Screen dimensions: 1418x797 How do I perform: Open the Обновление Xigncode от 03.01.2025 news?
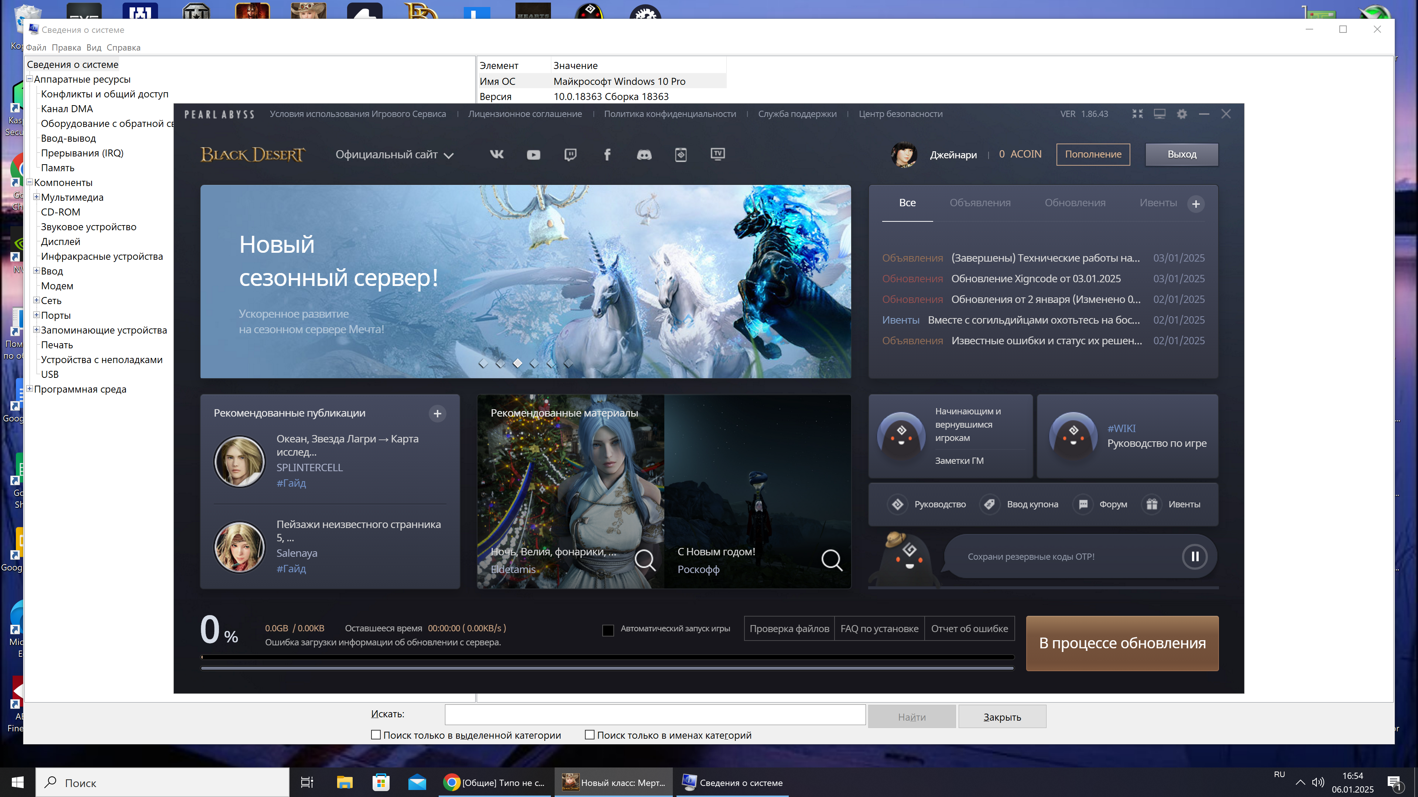[1035, 279]
